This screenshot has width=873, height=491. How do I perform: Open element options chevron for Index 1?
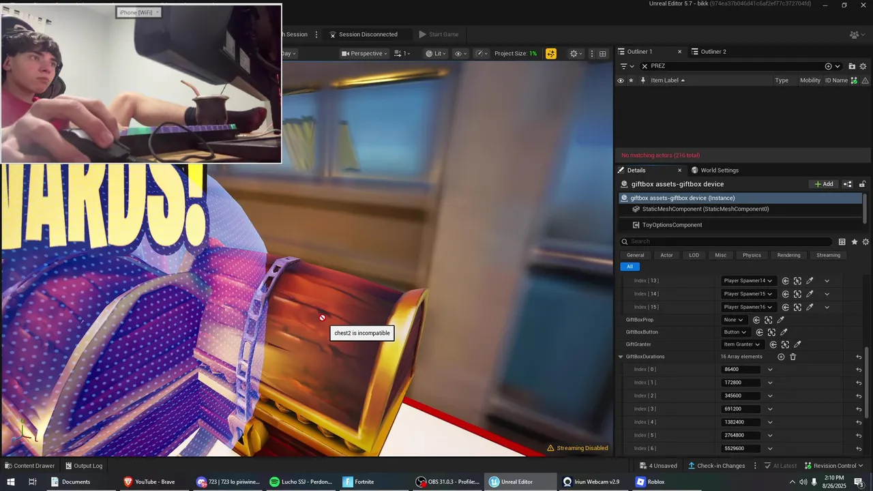(770, 383)
